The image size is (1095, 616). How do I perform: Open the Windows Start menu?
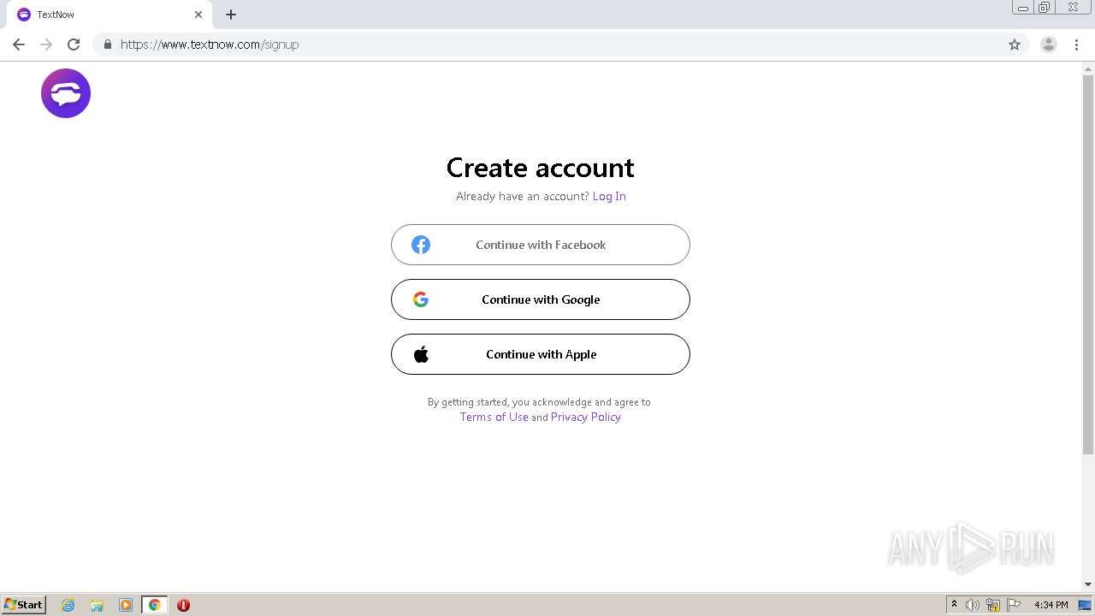[x=24, y=605]
